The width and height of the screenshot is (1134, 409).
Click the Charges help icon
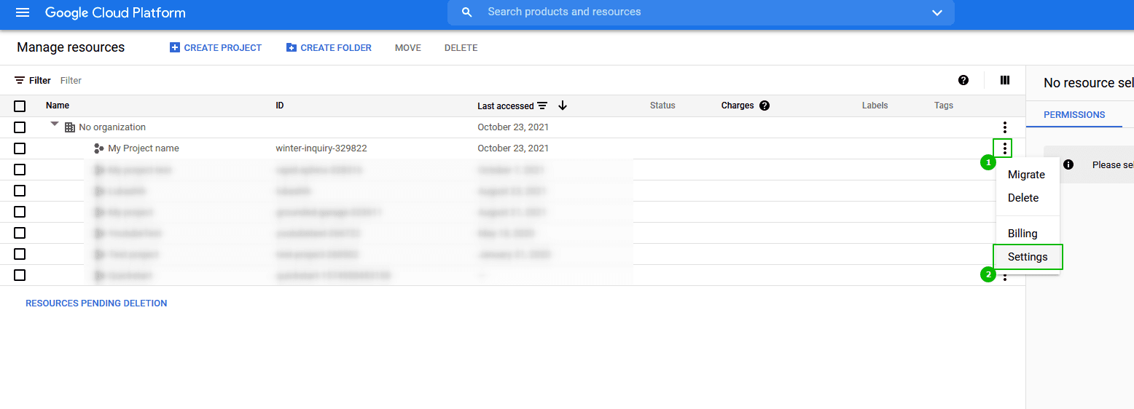pos(765,106)
